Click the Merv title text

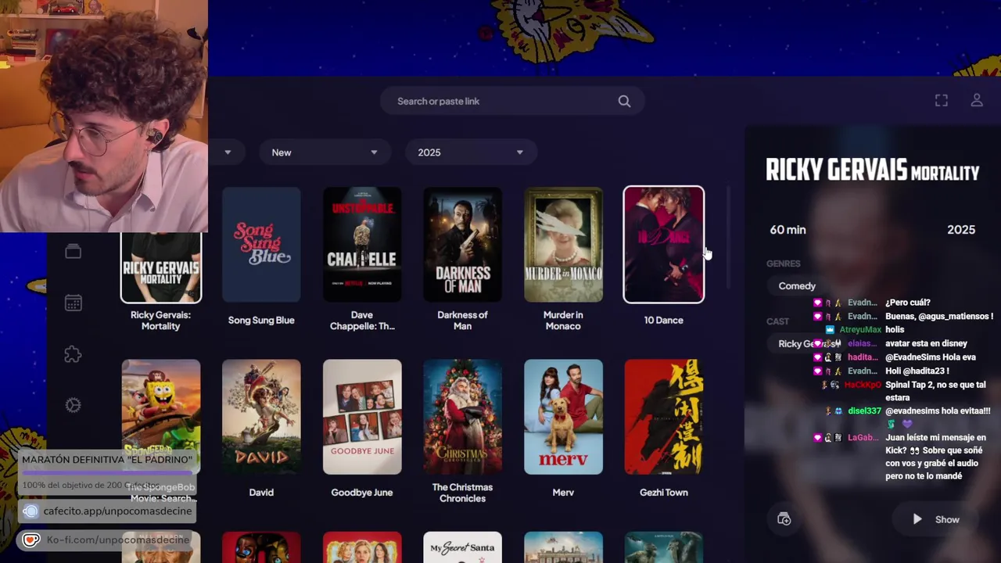(563, 492)
